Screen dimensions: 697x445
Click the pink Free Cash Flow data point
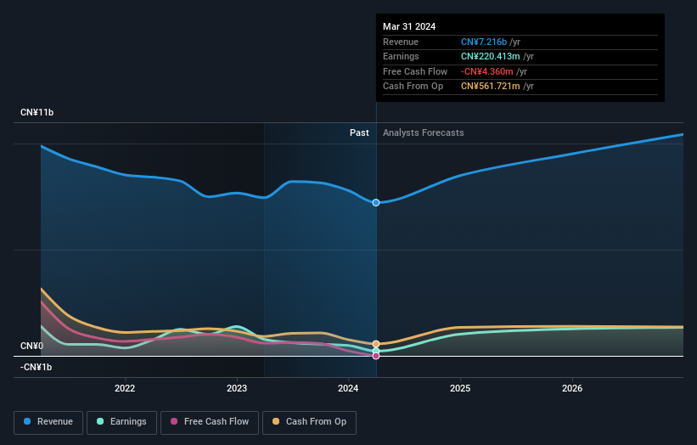[376, 356]
